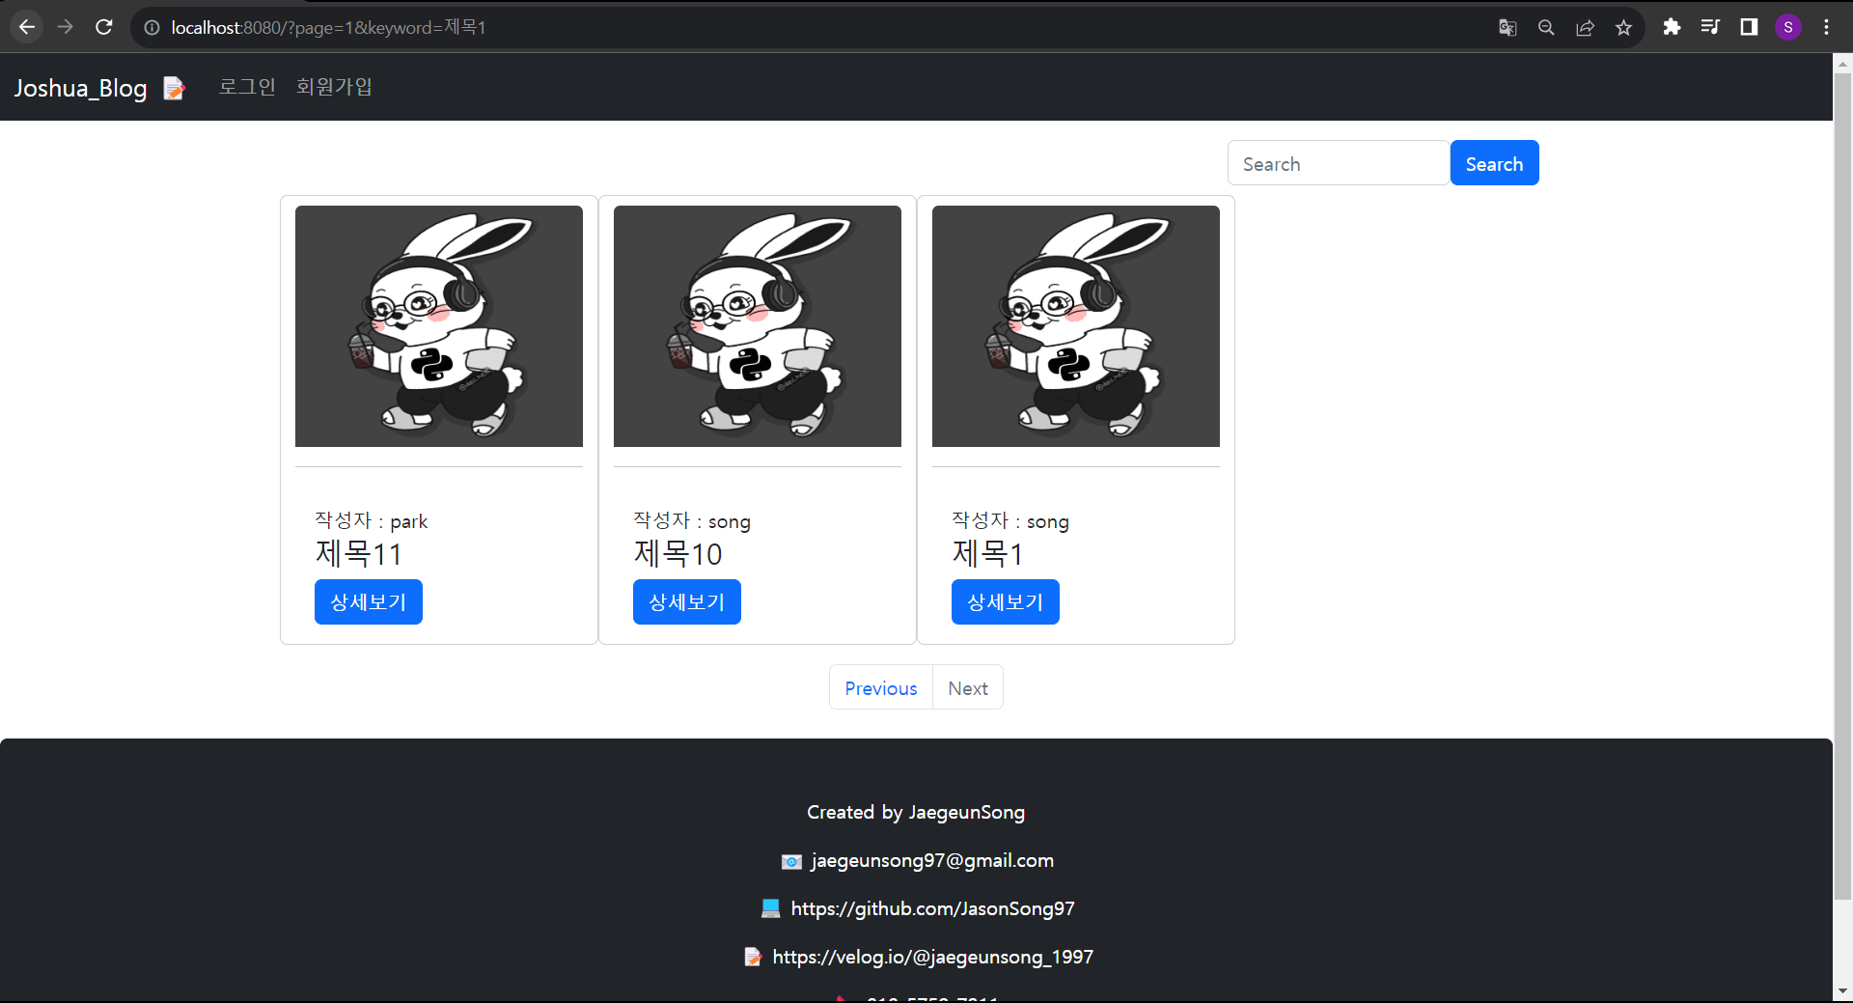
Task: Click the Joshua_Blog brand link
Action: (x=81, y=88)
